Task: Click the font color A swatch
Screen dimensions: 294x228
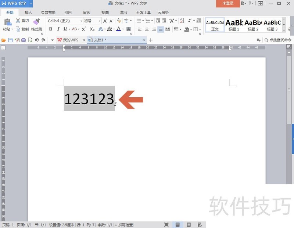Action: [118, 29]
